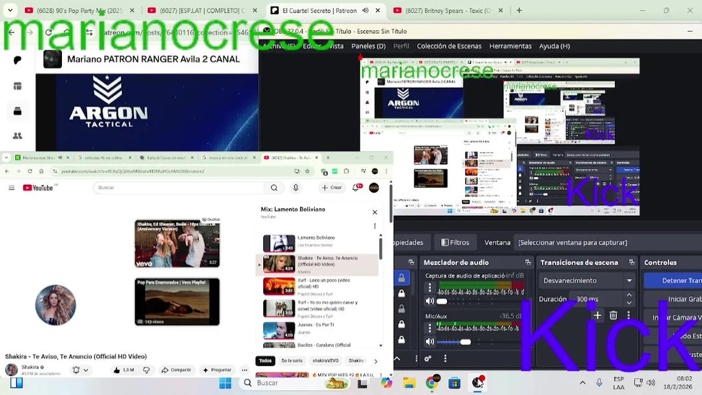Screen dimensions: 702x395
Task: Open the Mix playlist three-dot menu
Action: point(375,226)
